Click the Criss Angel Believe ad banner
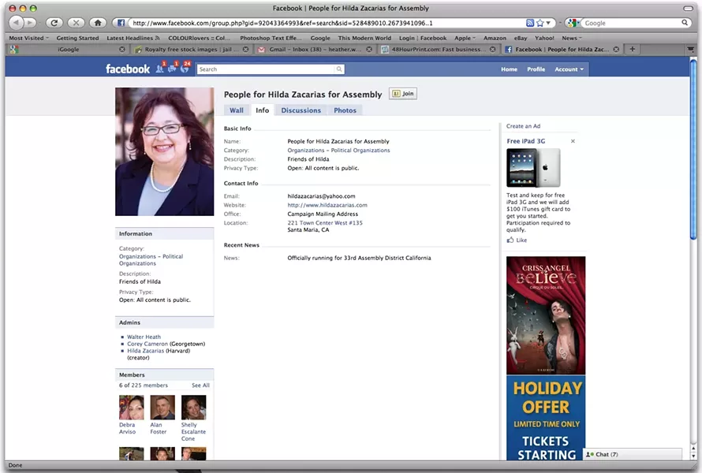Viewport: 702px width, 473px height. [546, 358]
